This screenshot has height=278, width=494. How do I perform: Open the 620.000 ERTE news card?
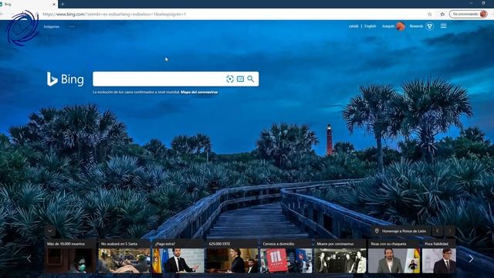point(232,256)
